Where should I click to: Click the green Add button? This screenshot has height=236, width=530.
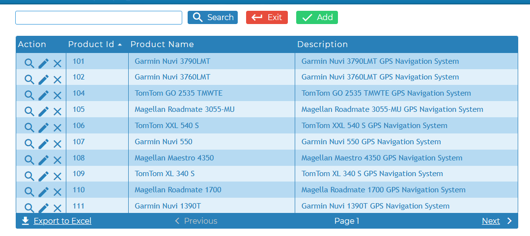(317, 18)
